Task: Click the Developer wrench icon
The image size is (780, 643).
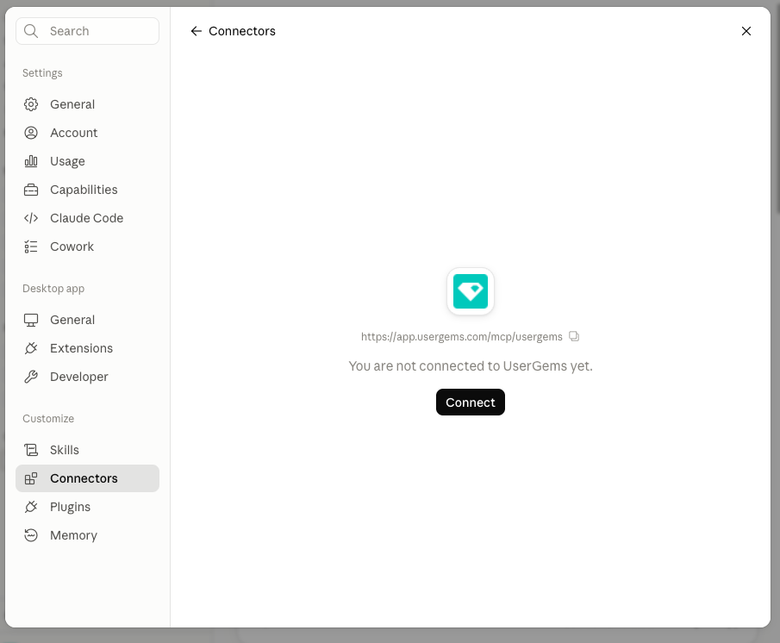Action: tap(31, 377)
